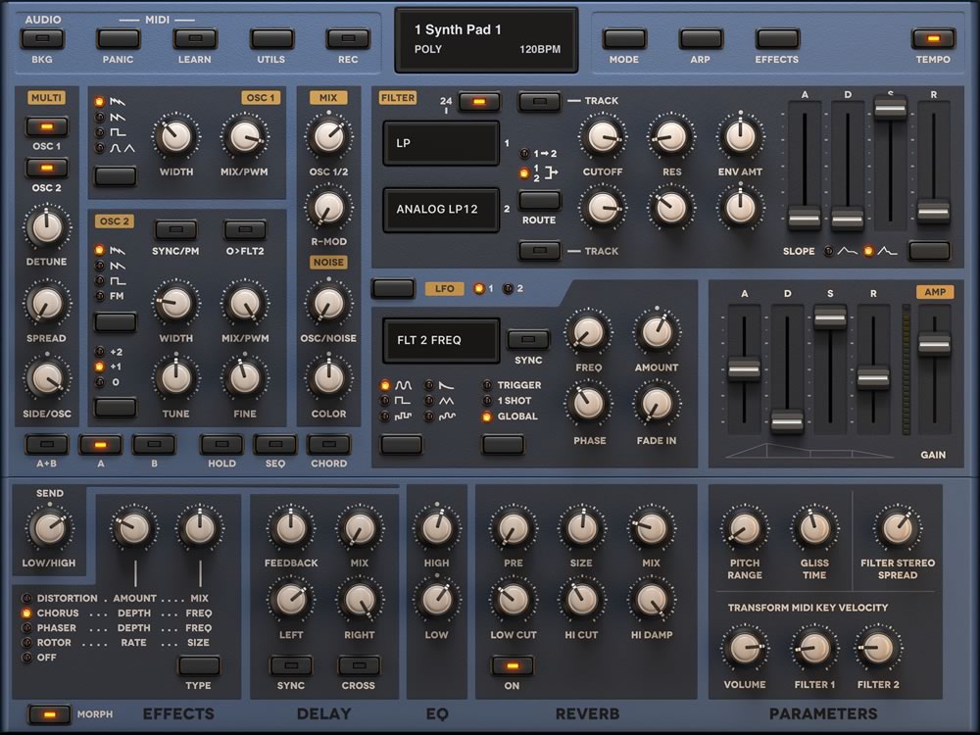Select the OSC 1 square waveform icon
This screenshot has width=980, height=735.
pos(118,132)
